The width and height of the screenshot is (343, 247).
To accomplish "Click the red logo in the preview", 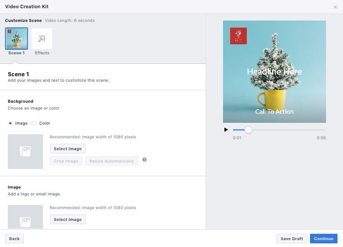I will (x=239, y=36).
